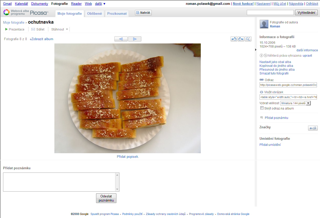The image size is (320, 218).
Task: Click the Vyhledávání search button
Action: pyautogui.click(x=306, y=12)
